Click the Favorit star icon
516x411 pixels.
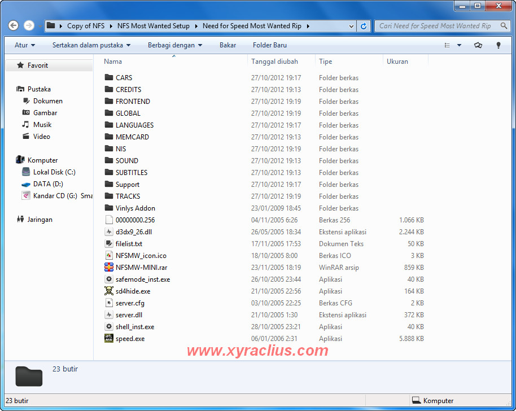[20, 65]
